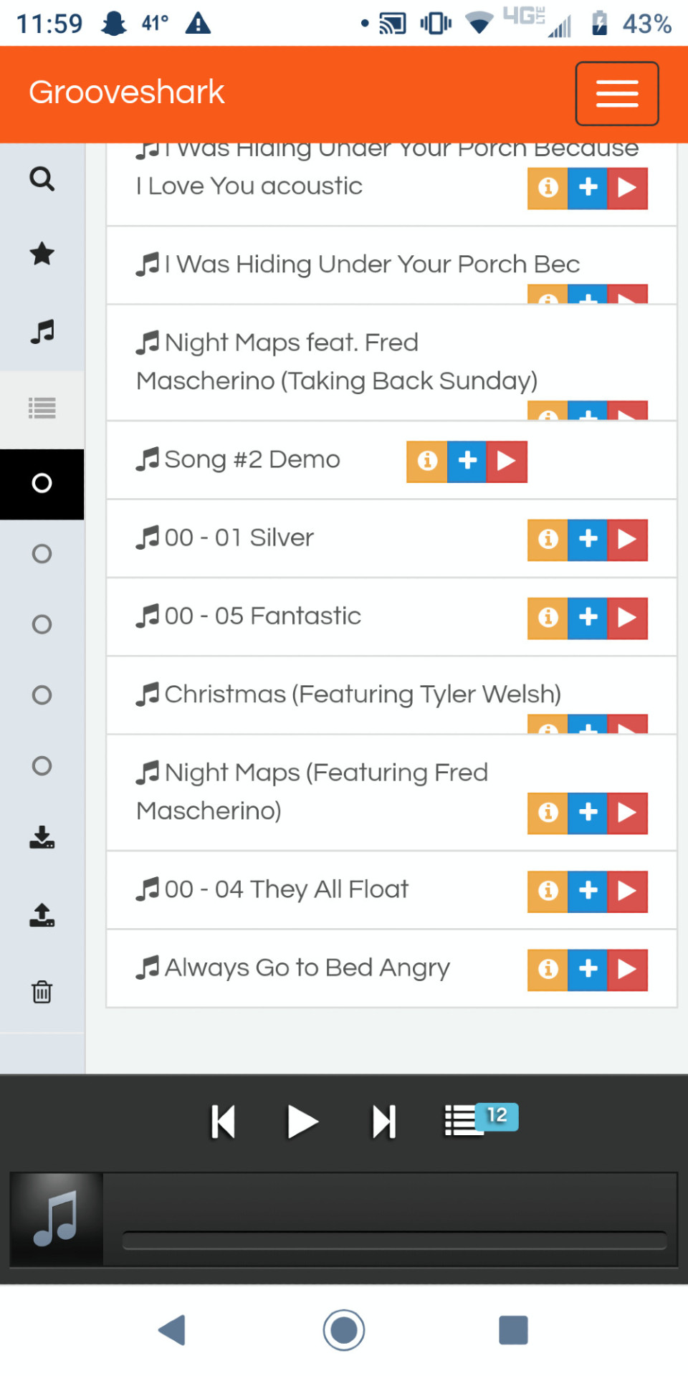
Task: Select the last circle item above download icon
Action: pos(42,765)
